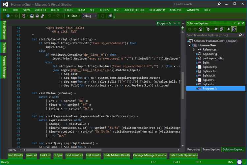The image size is (247, 165).
Task: Click the horizontal scrollbar thumb in editor
Action: coord(64,150)
